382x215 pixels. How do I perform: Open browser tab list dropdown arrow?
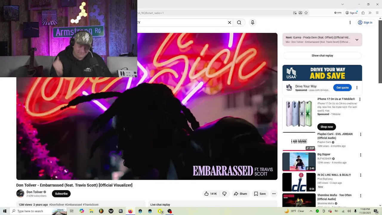tap(343, 4)
